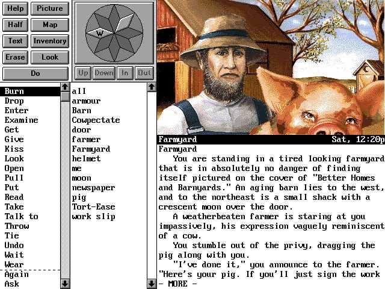Open the Inventory list
Screen dimensions: 385x289
coord(50,41)
